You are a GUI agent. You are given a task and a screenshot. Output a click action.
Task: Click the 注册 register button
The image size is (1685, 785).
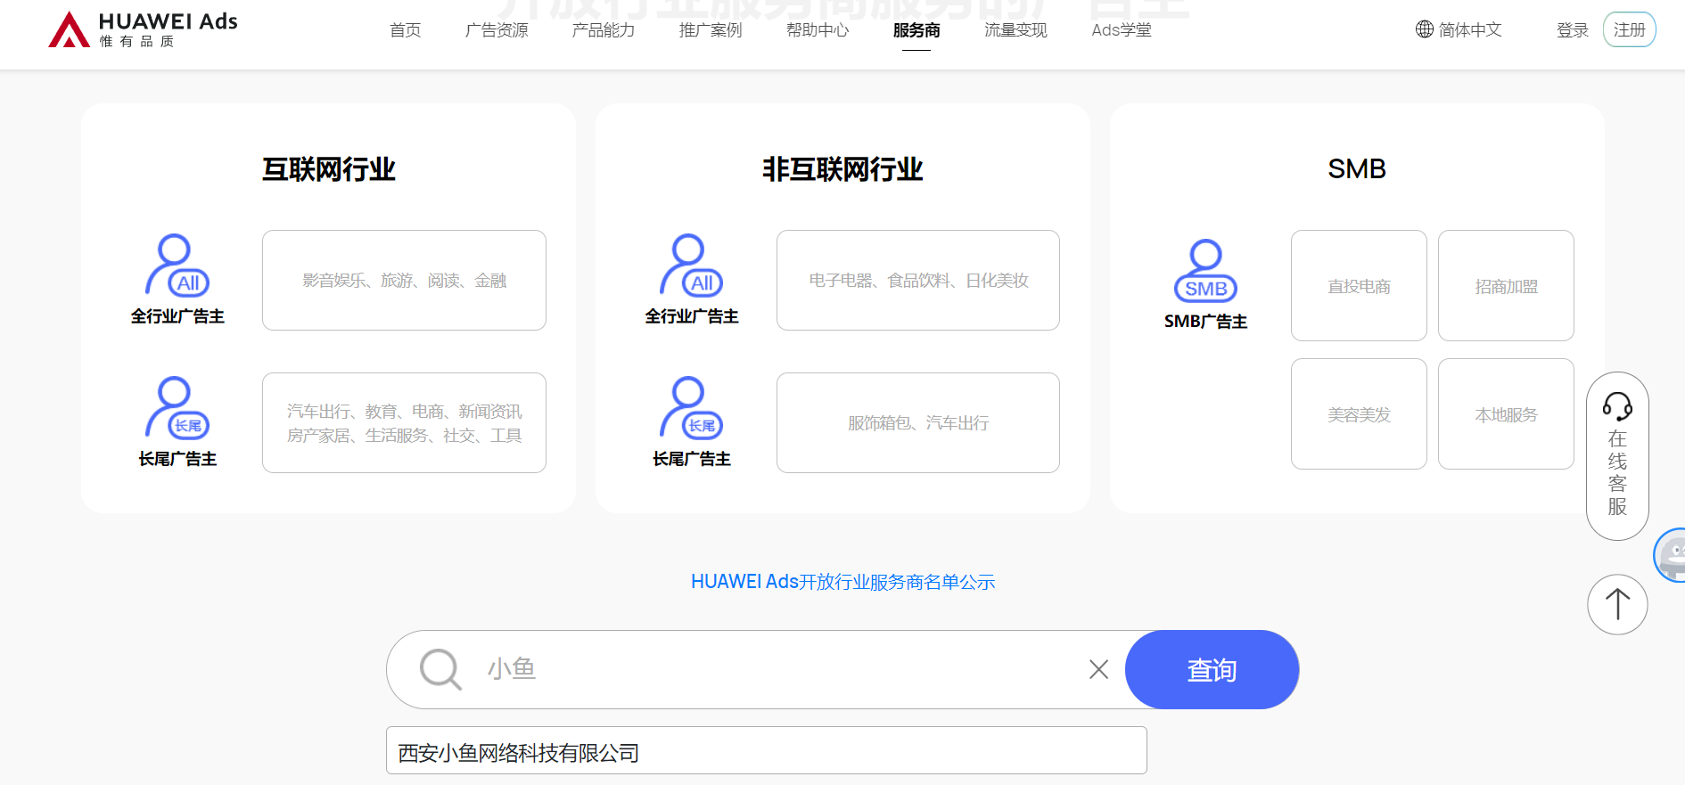pyautogui.click(x=1629, y=30)
